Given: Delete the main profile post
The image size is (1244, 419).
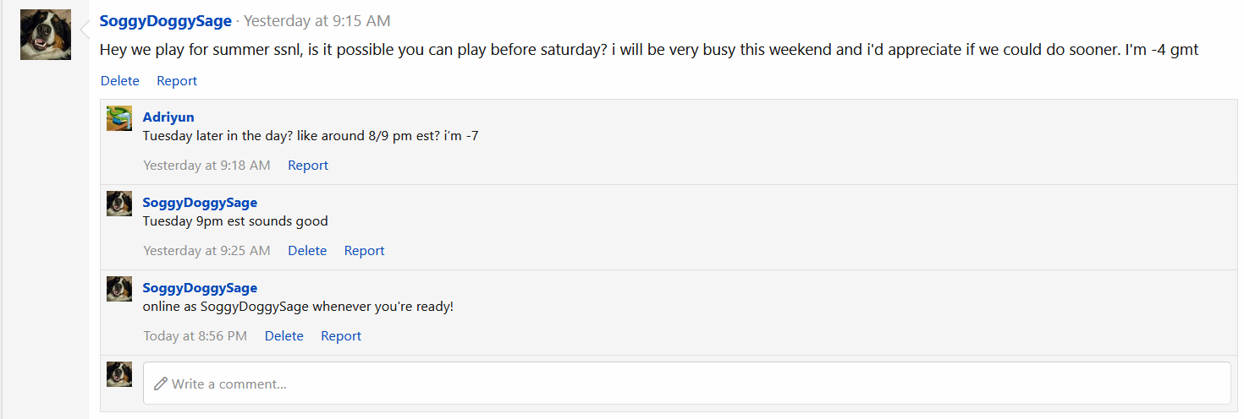Looking at the screenshot, I should click(120, 81).
